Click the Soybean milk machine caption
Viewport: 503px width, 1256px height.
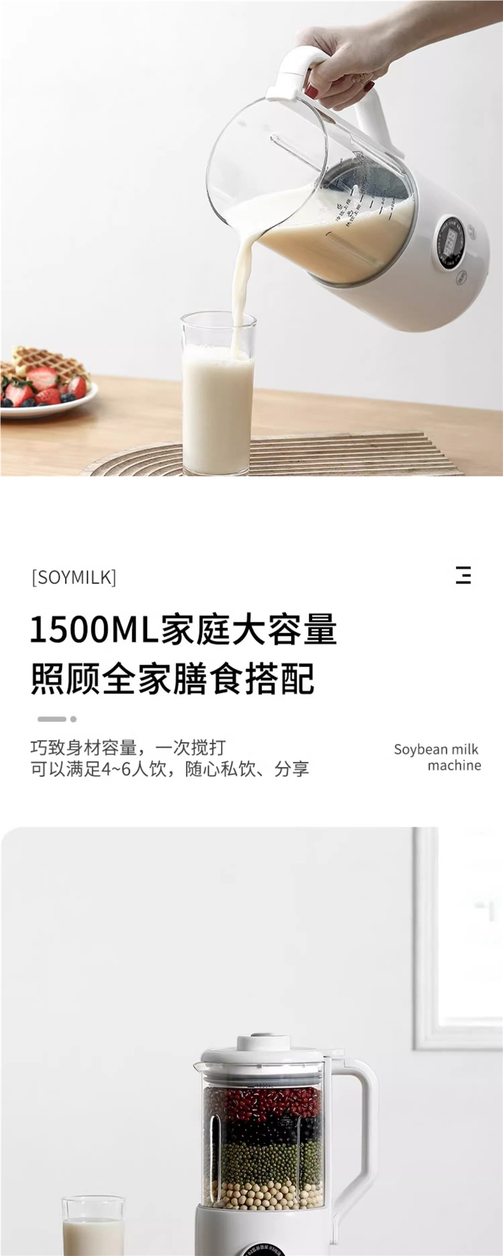point(437,757)
